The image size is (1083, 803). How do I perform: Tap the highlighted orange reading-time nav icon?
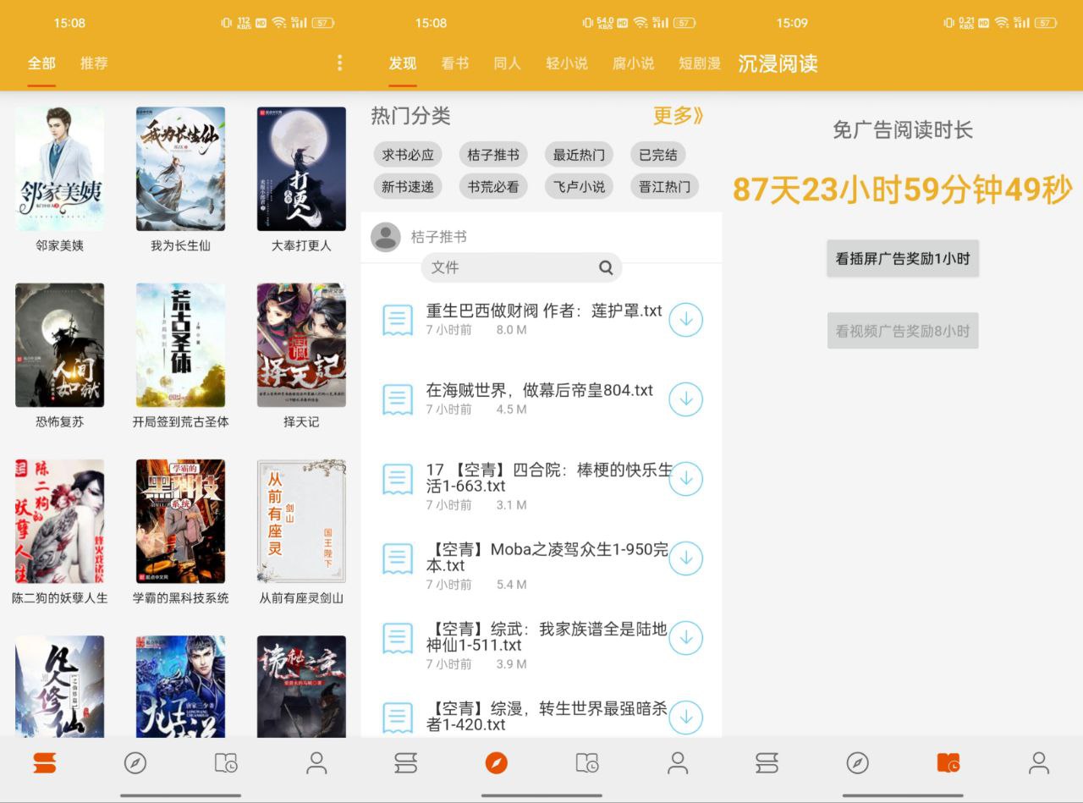click(948, 763)
